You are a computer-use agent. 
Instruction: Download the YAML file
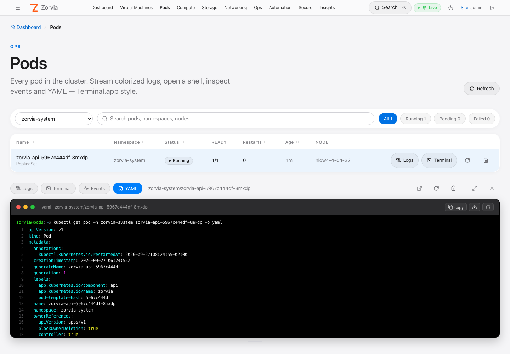tap(475, 207)
